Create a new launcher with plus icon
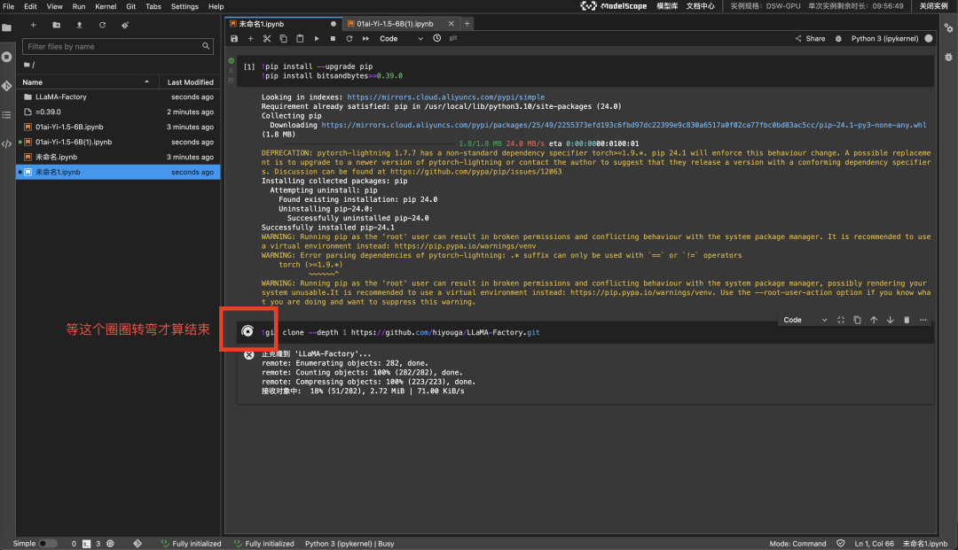958x550 pixels. click(x=33, y=25)
